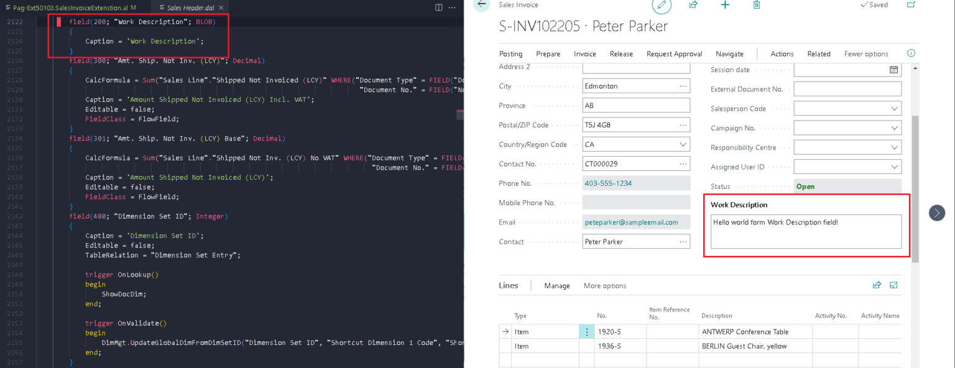This screenshot has height=368, width=955.
Task: Open the Posting action menu
Action: (510, 54)
